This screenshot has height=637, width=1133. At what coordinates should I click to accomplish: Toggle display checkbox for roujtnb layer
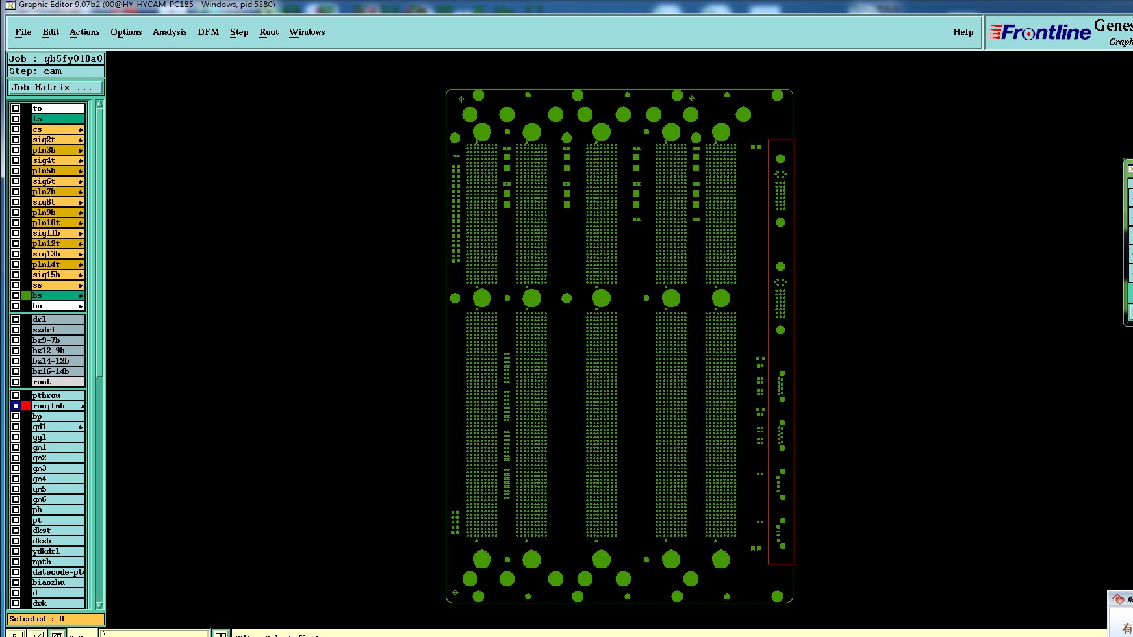tap(16, 406)
